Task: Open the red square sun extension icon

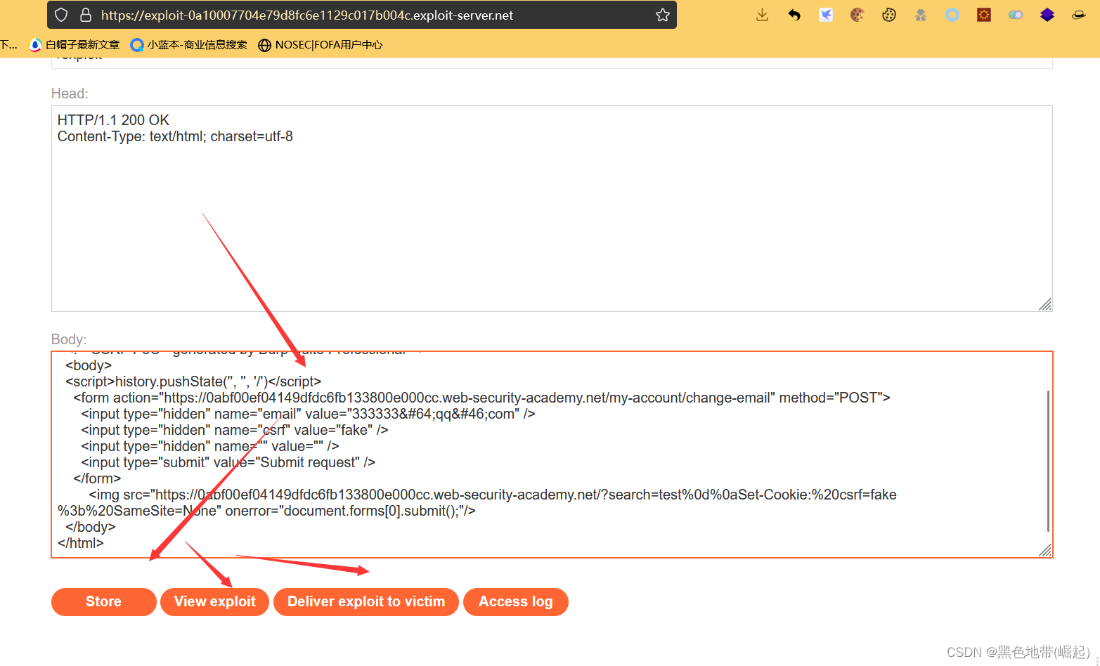Action: pyautogui.click(x=984, y=15)
